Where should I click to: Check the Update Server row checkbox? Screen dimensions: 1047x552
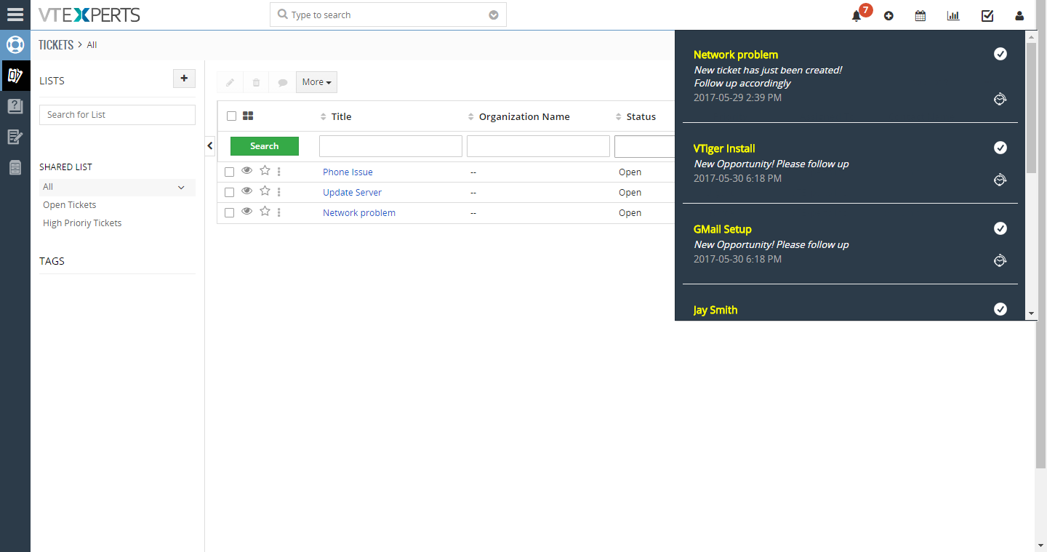point(229,193)
